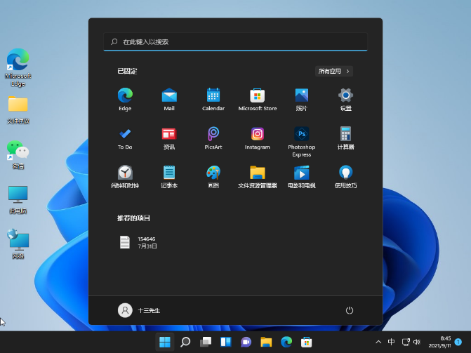
Task: Click the Start menu search box
Action: [x=235, y=41]
